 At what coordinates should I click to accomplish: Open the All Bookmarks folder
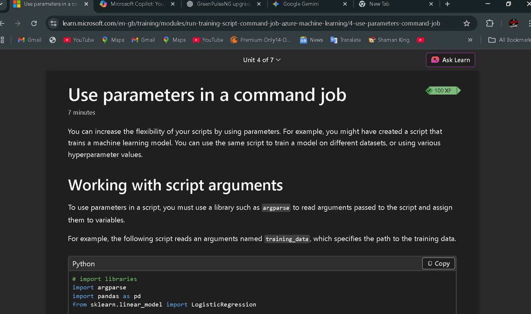pos(509,40)
